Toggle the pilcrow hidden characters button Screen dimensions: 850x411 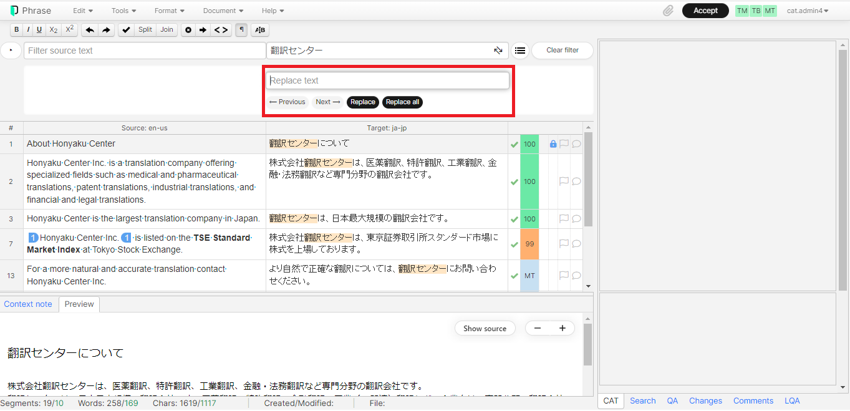coord(241,30)
